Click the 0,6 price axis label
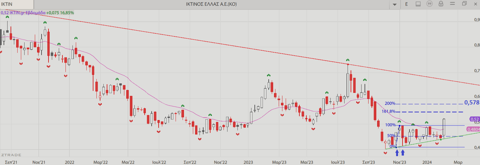This screenshot has width=480, height=165. click(477, 96)
